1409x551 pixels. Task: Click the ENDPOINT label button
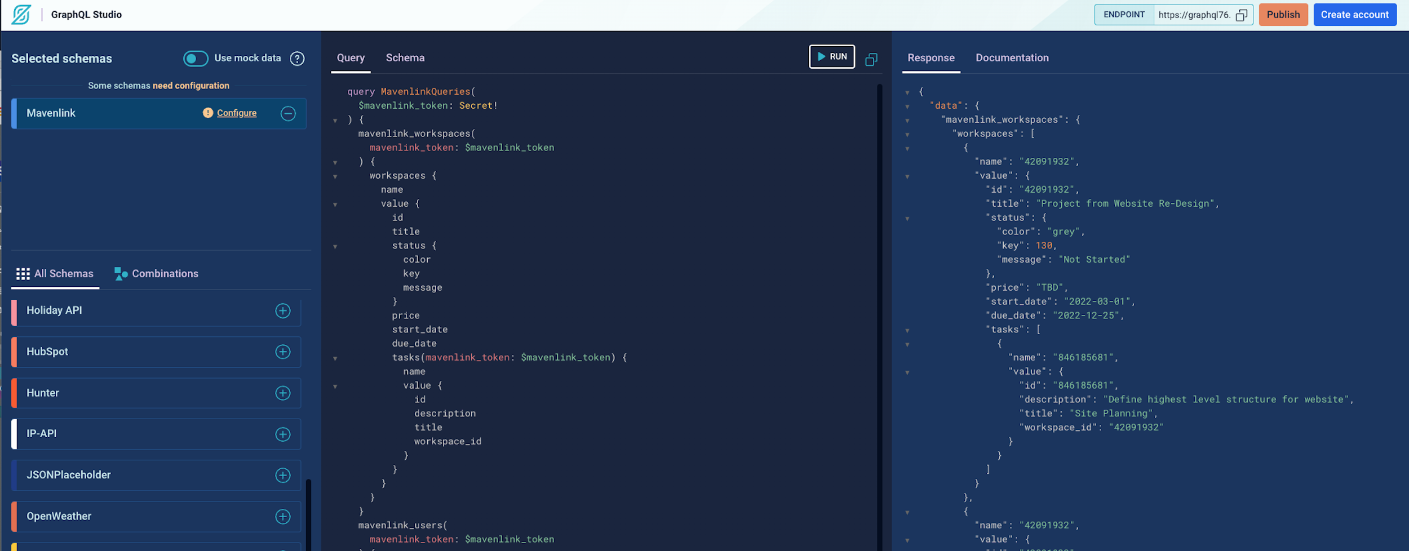click(1124, 15)
